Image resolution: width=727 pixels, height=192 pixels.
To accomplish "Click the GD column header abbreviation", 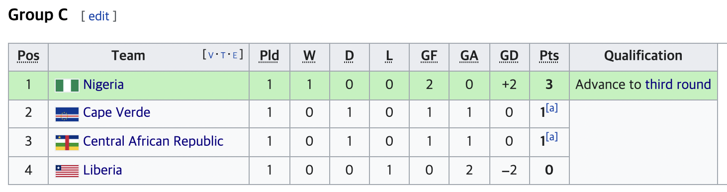I will coord(509,56).
